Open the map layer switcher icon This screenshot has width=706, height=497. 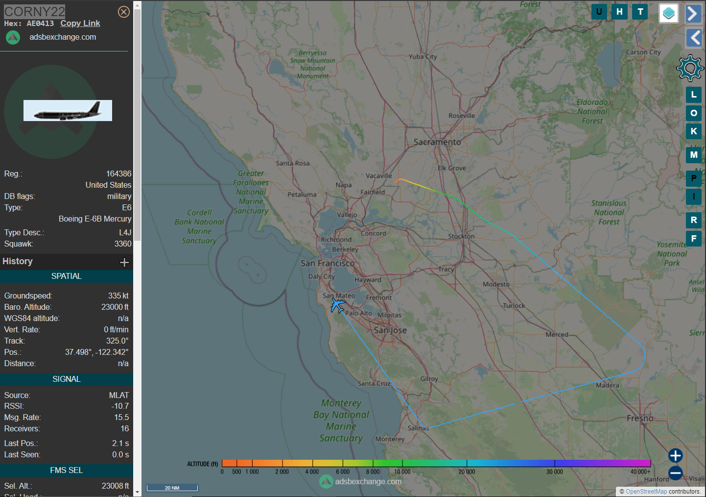pos(669,13)
